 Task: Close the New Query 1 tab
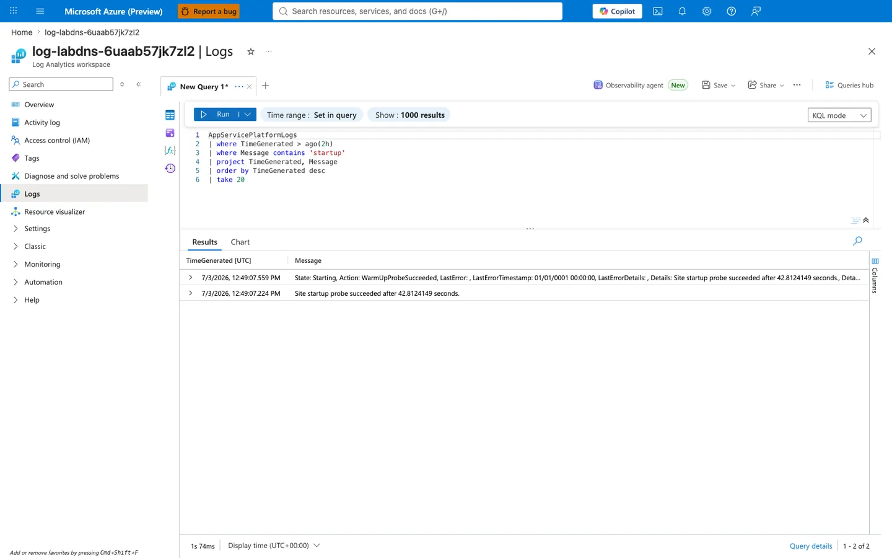coord(249,87)
